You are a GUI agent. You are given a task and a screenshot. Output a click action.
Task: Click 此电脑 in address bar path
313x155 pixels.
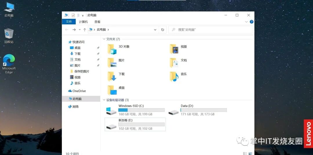coord(101,30)
